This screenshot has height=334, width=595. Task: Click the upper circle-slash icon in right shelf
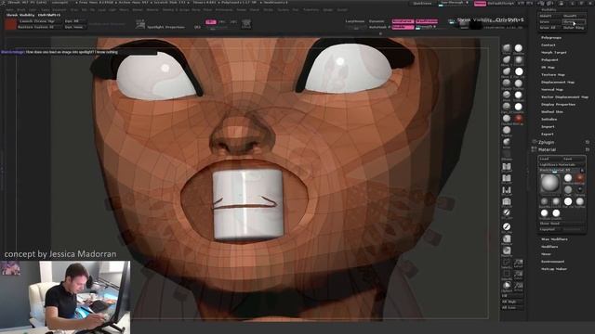(507, 212)
